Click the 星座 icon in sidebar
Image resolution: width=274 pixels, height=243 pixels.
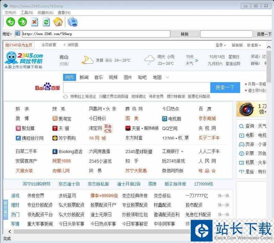[x=241, y=172]
